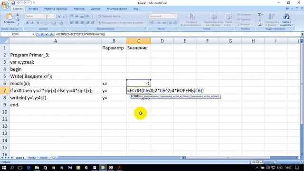Toggle italic К formatting
304x171 pixels.
coord(32,23)
